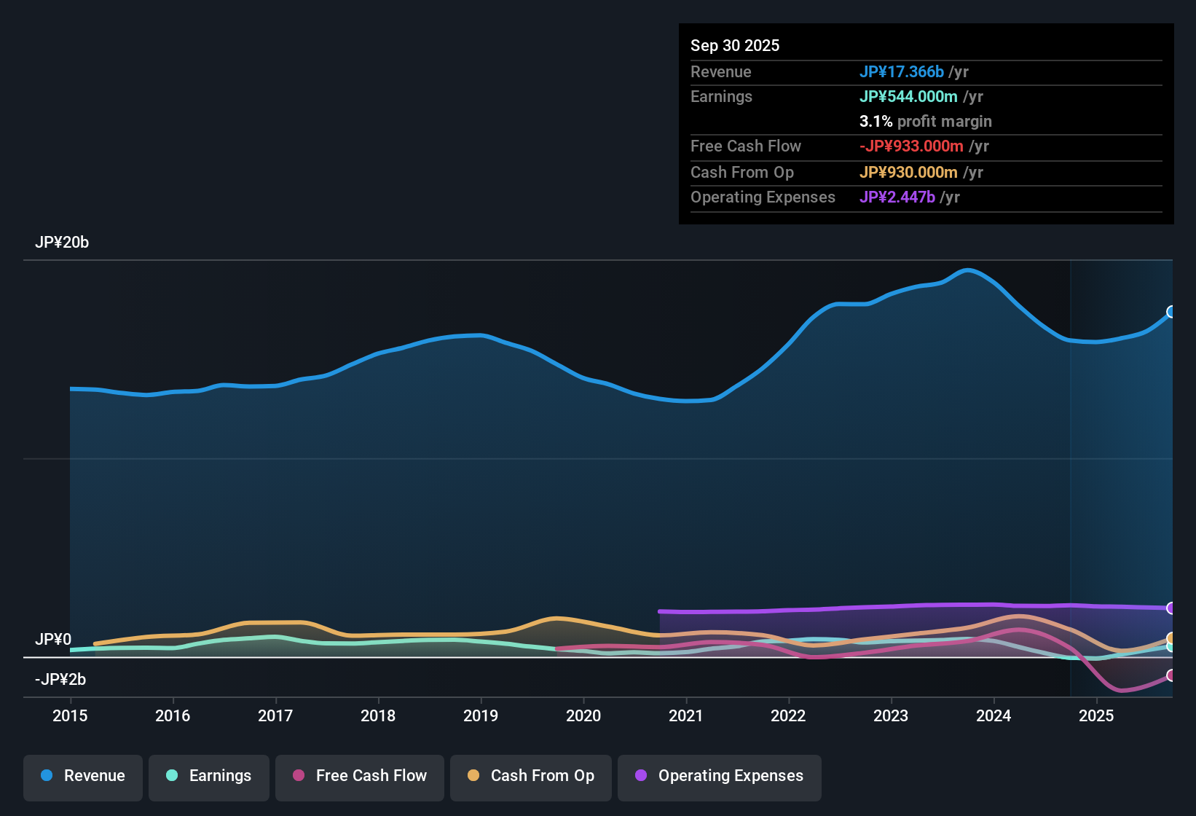Click the blue Revenue legend dot

47,776
